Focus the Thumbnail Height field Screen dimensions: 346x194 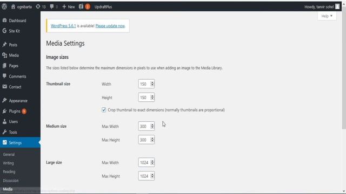[x=147, y=98]
